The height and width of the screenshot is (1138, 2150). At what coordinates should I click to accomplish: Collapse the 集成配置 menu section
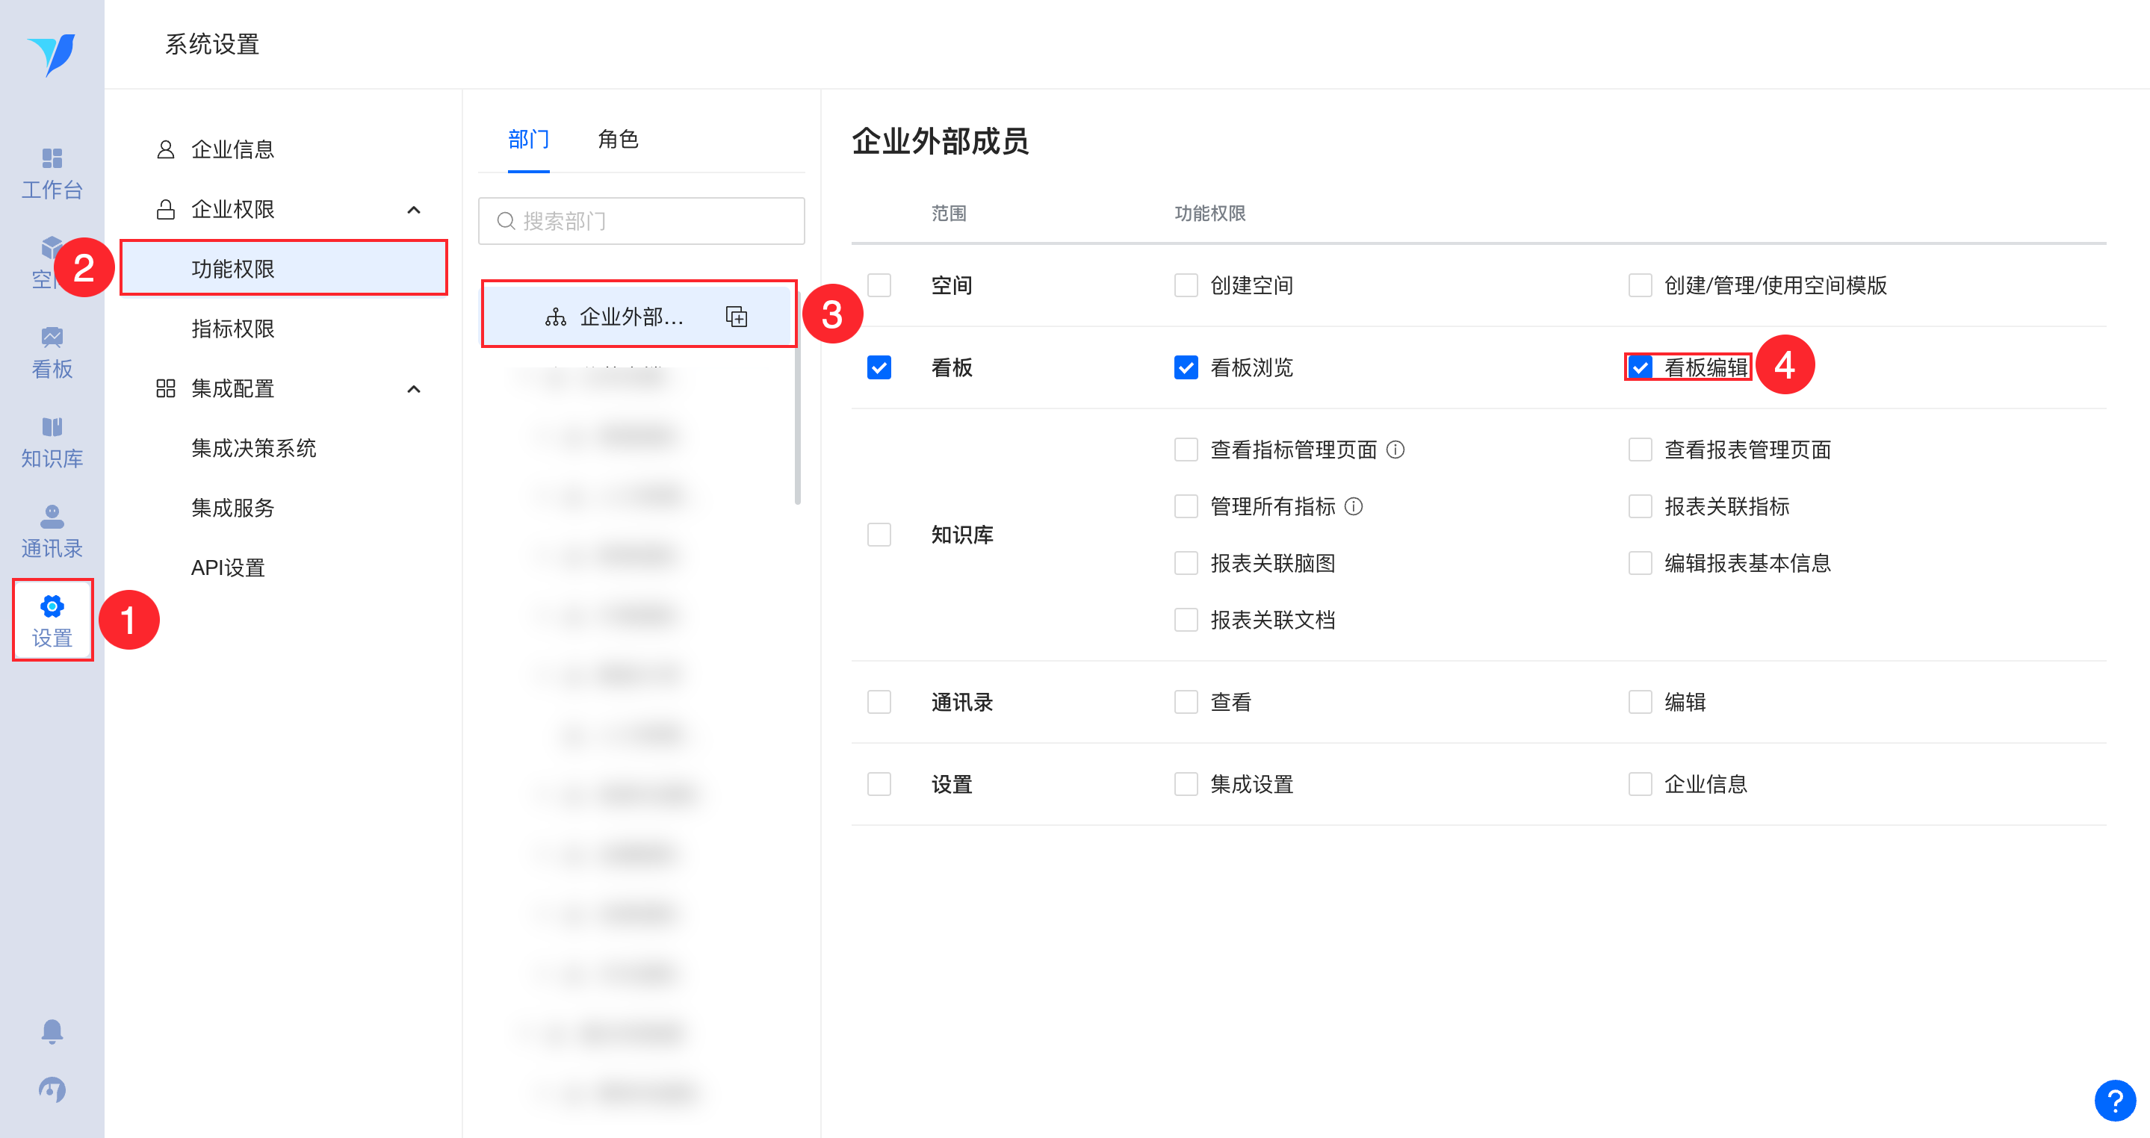(x=413, y=389)
